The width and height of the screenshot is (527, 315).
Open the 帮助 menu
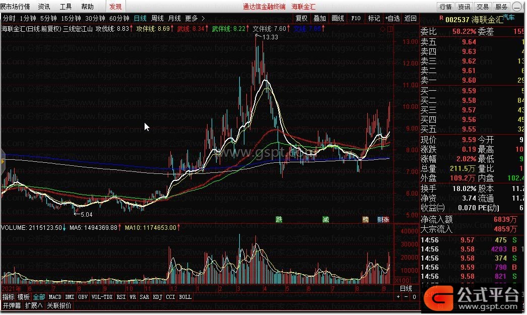coord(87,7)
